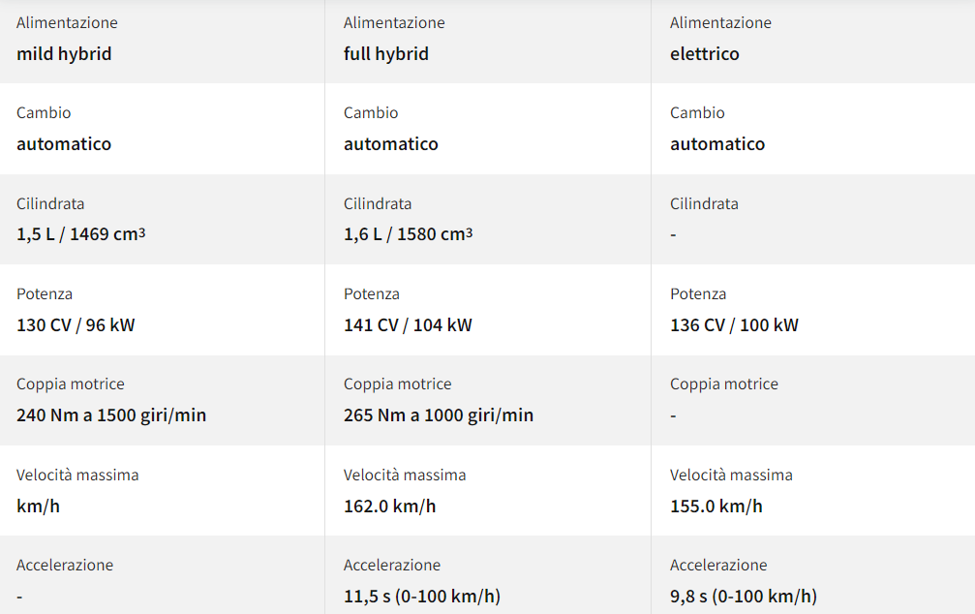Click the "Cambio" label in the electric column
Viewport: 975px width, 614px height.
697,113
